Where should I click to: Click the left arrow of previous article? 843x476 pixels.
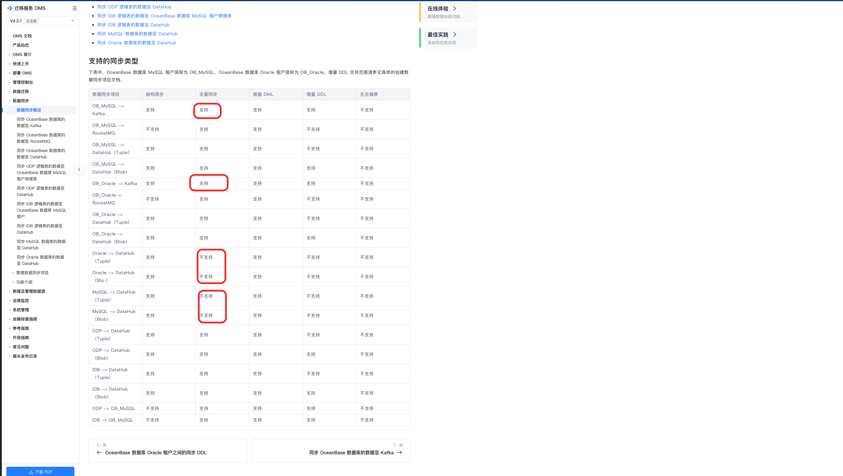[x=99, y=453]
